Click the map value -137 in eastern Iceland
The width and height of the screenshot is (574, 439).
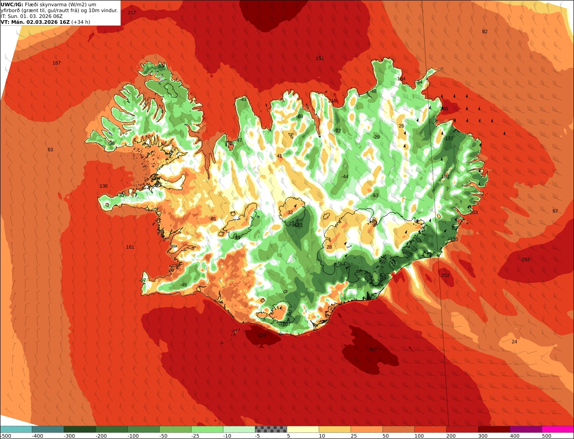pos(448,138)
